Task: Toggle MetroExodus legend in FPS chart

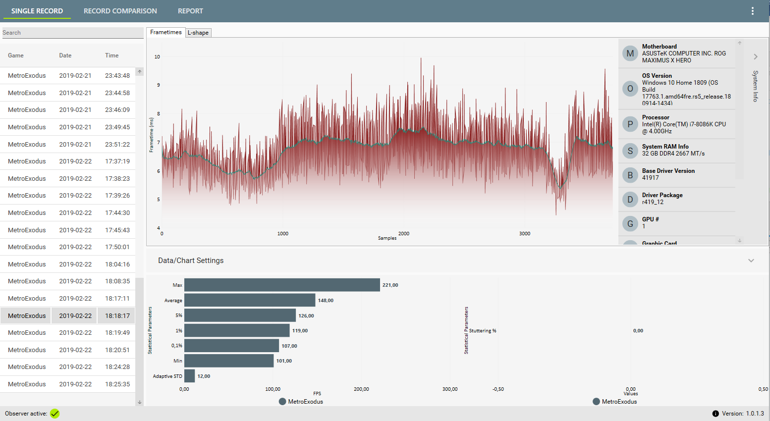Action: (301, 402)
